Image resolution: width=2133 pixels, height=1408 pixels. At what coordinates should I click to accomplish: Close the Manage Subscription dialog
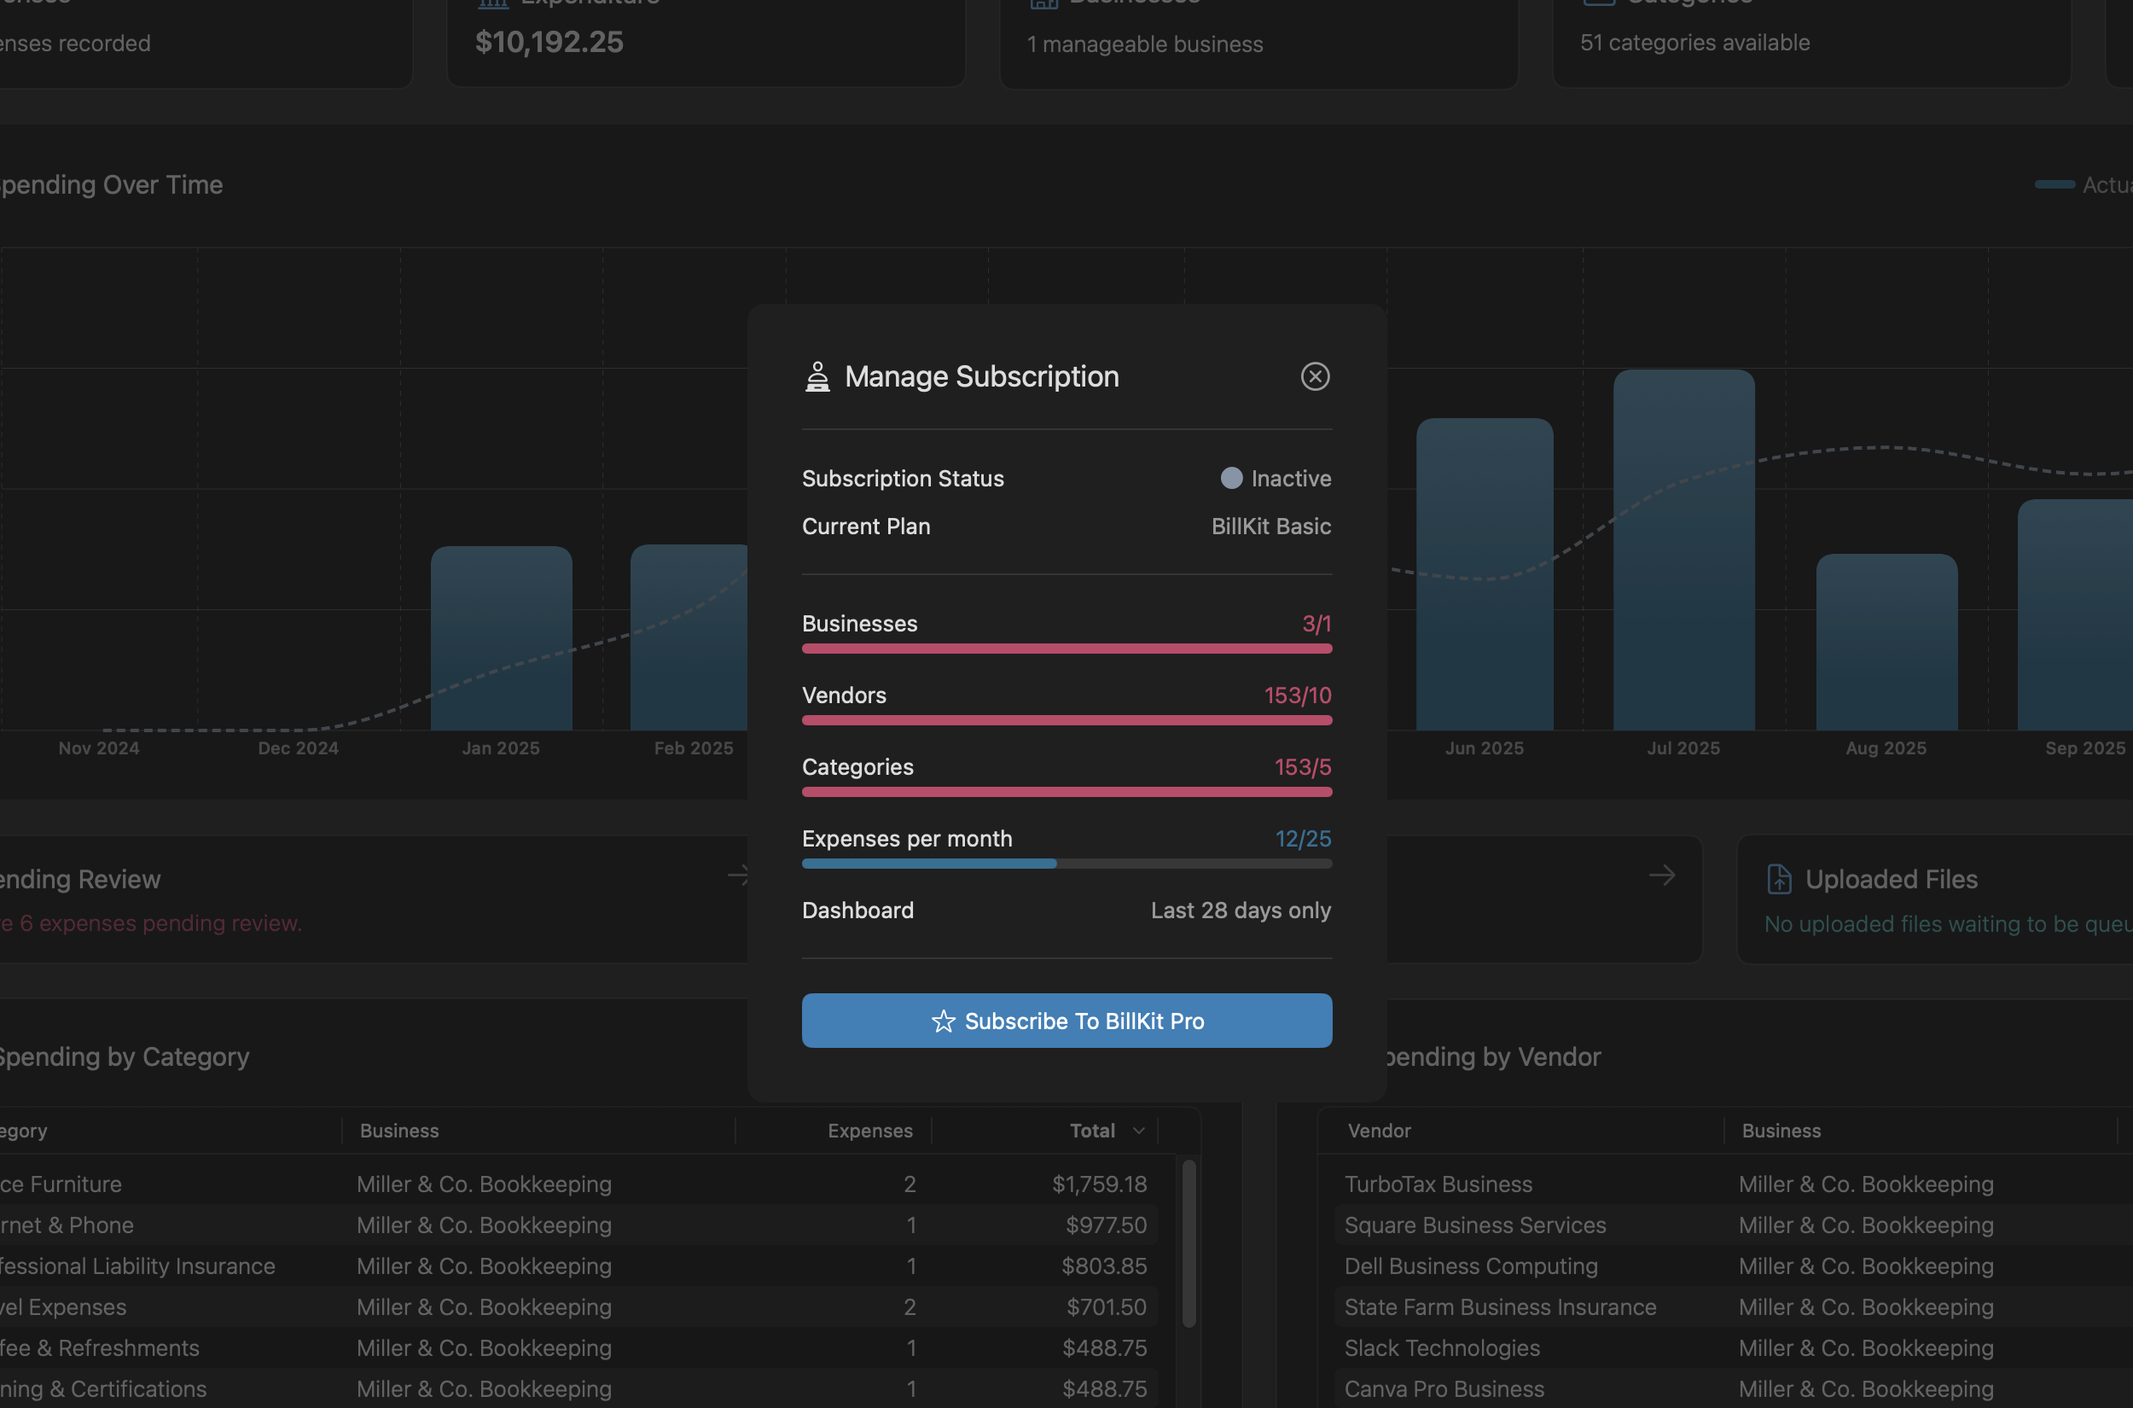[x=1315, y=376]
